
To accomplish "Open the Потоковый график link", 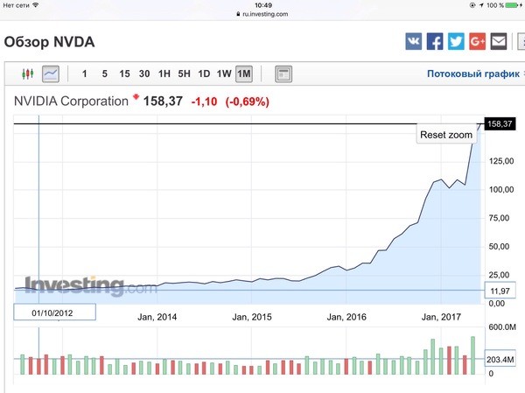I will coord(473,74).
